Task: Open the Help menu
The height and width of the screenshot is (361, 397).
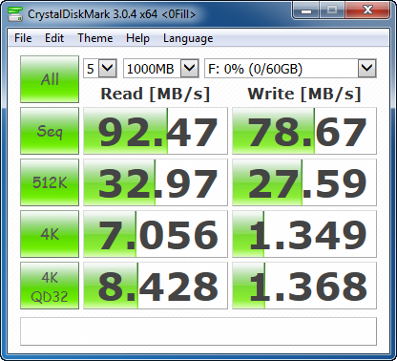Action: tap(137, 38)
